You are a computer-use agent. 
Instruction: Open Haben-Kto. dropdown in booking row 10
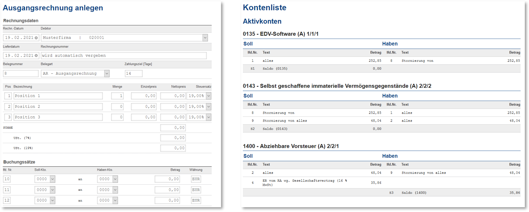[115, 179]
